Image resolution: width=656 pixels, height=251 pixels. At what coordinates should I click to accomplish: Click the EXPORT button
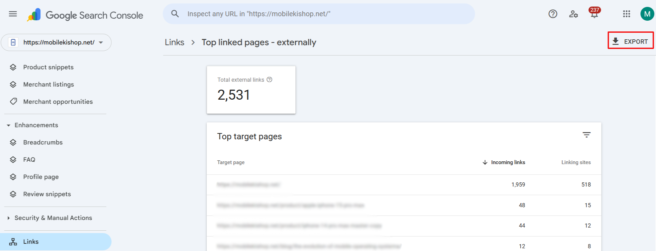(630, 41)
